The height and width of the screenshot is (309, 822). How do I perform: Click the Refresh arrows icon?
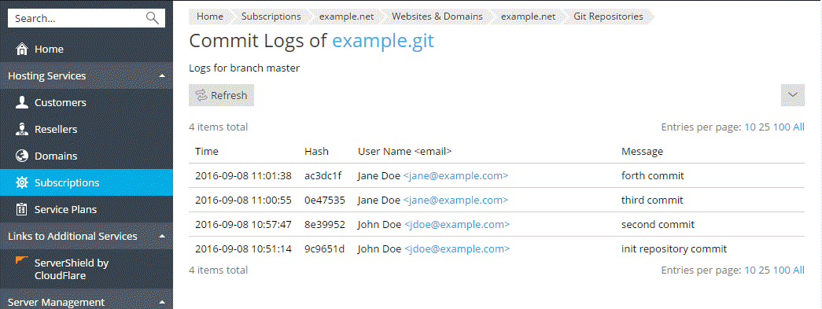pos(201,95)
